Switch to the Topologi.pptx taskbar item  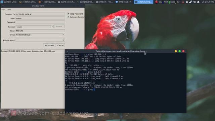(47, 2)
